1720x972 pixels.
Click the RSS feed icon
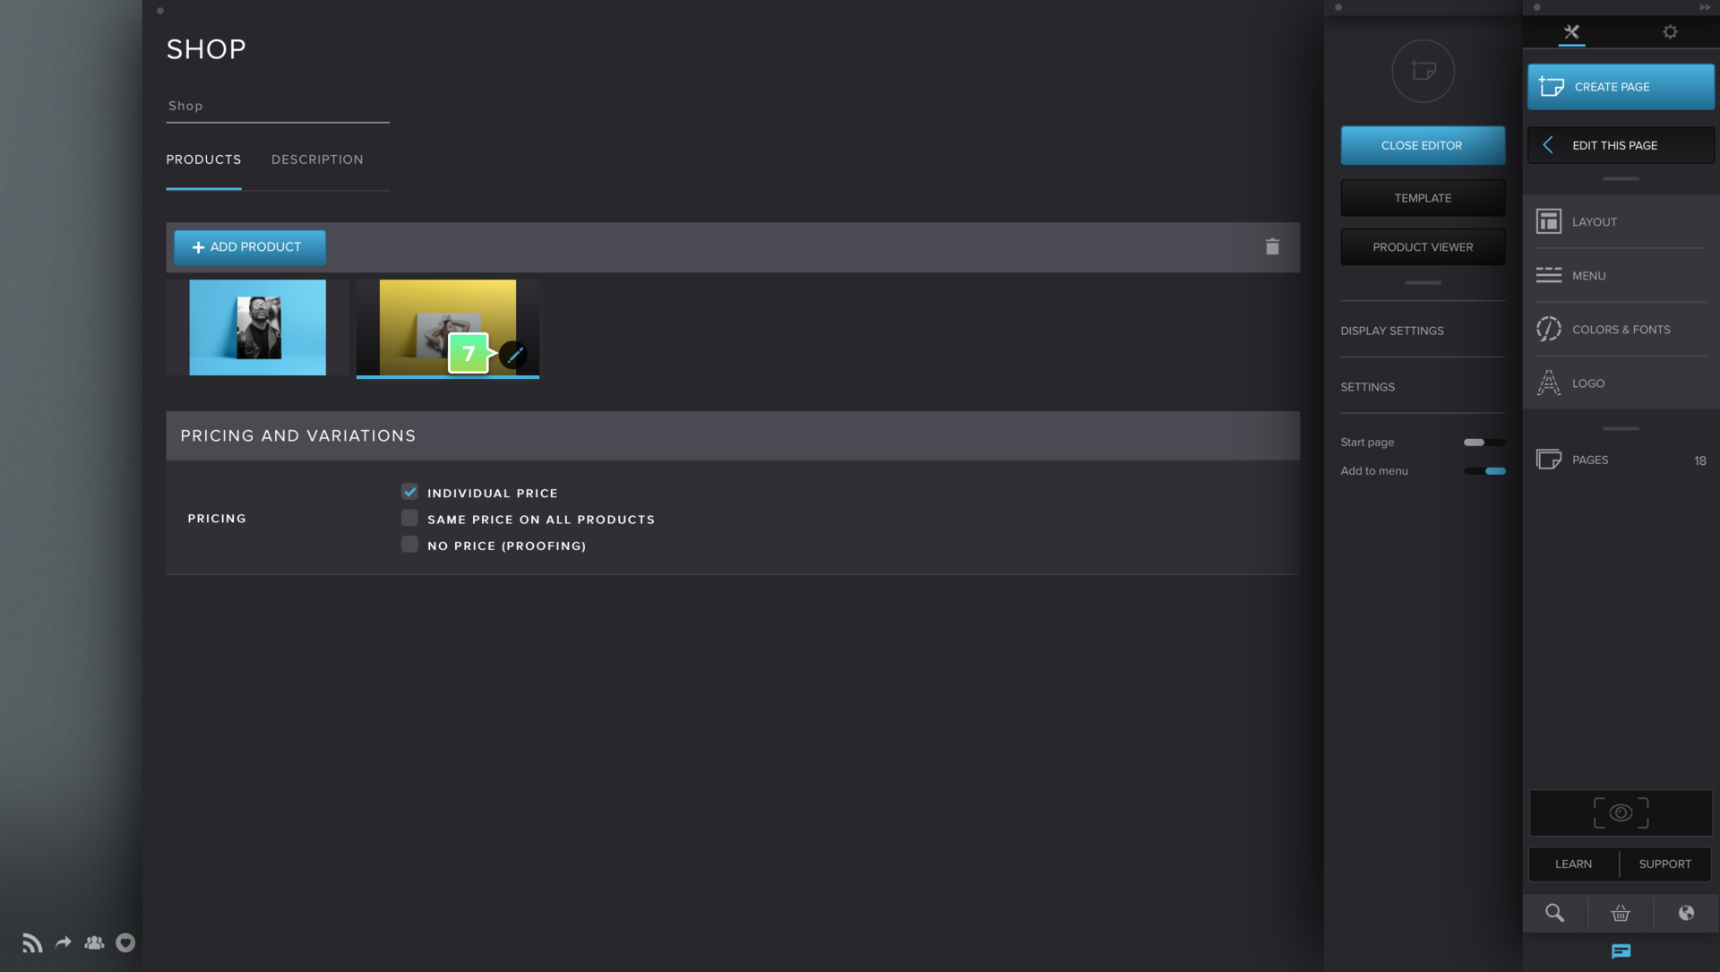coord(32,942)
